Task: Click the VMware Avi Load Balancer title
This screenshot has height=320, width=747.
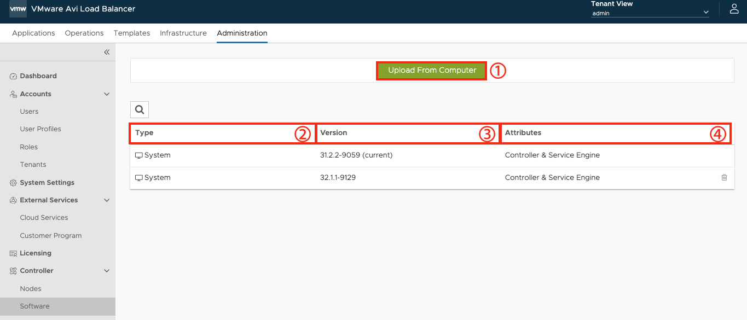Action: (x=83, y=9)
